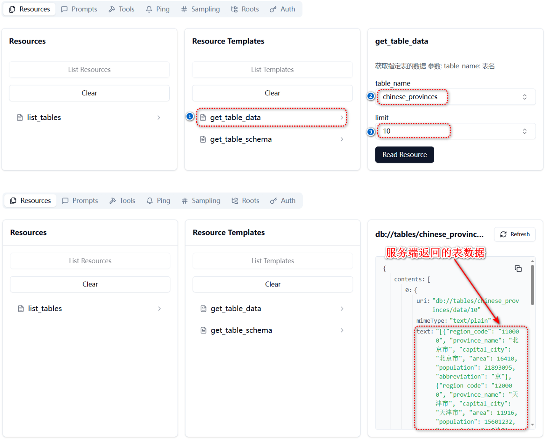Go to Auth tab in bottom panel
Screen dimensions: 549x444
tap(283, 201)
